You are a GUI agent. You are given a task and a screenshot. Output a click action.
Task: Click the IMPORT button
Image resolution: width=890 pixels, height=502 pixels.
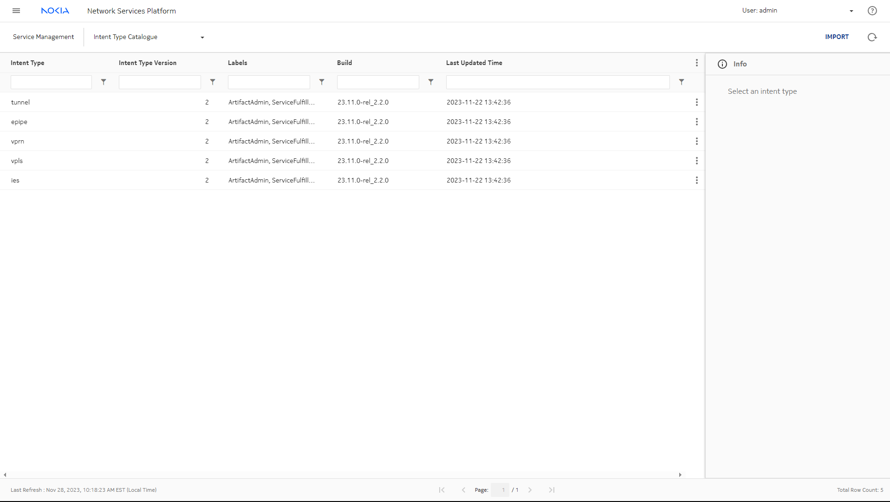pos(837,37)
